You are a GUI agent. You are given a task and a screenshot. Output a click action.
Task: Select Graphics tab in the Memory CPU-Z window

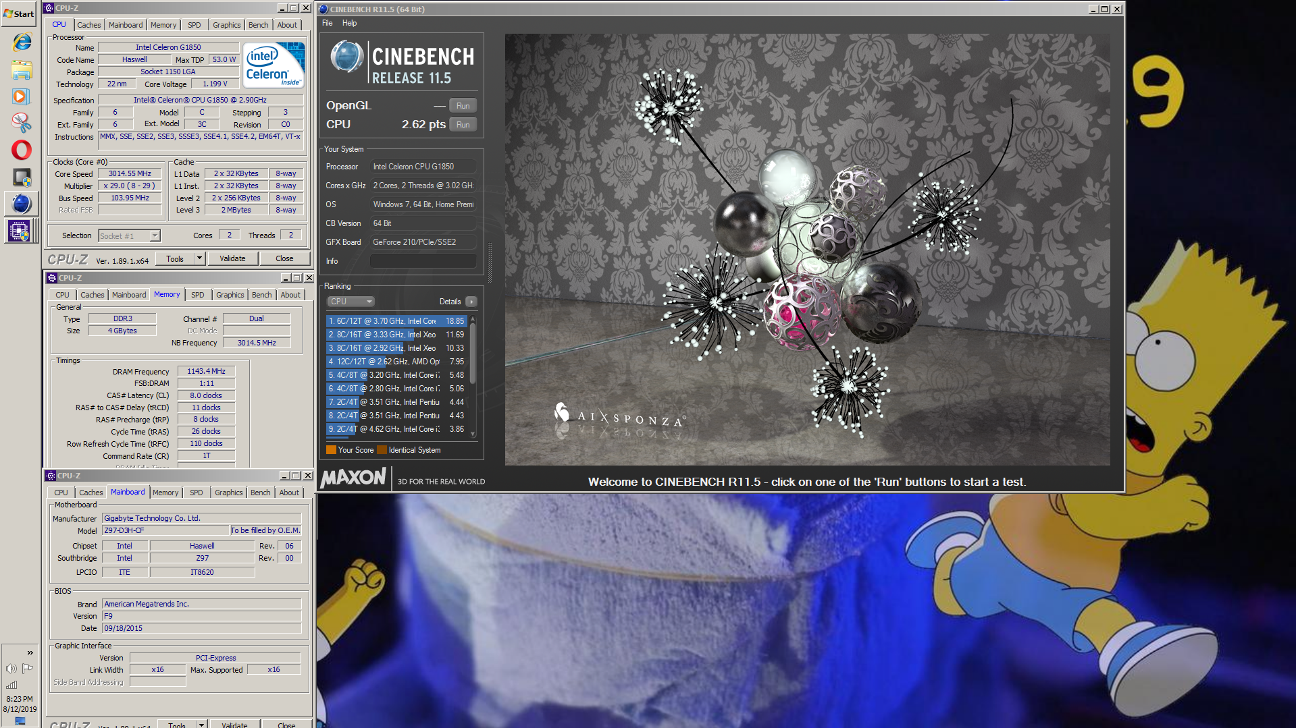pos(230,295)
